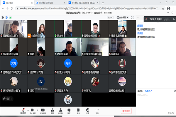Image resolution: width=176 pixels, height=117 pixels.
Task: Select 吴文彬's video thumbnail
Action: tap(68, 29)
